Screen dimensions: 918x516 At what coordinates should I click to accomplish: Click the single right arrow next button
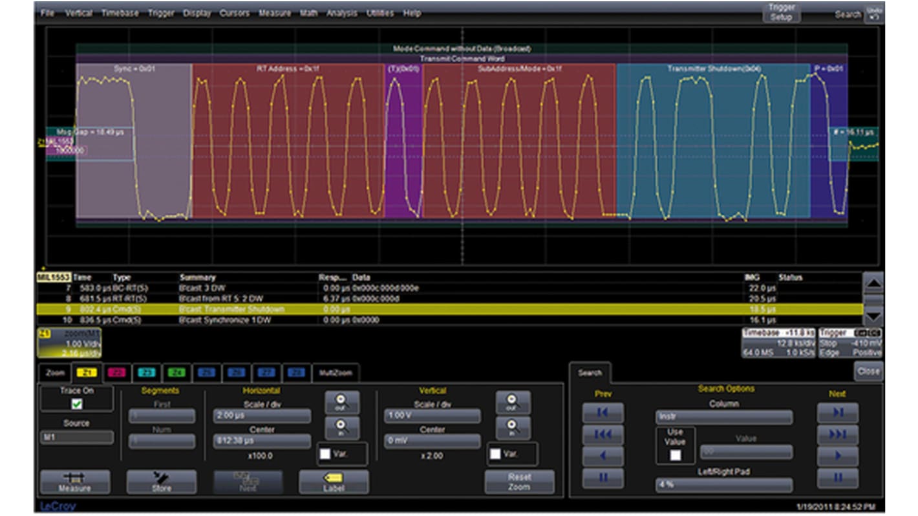(x=837, y=457)
